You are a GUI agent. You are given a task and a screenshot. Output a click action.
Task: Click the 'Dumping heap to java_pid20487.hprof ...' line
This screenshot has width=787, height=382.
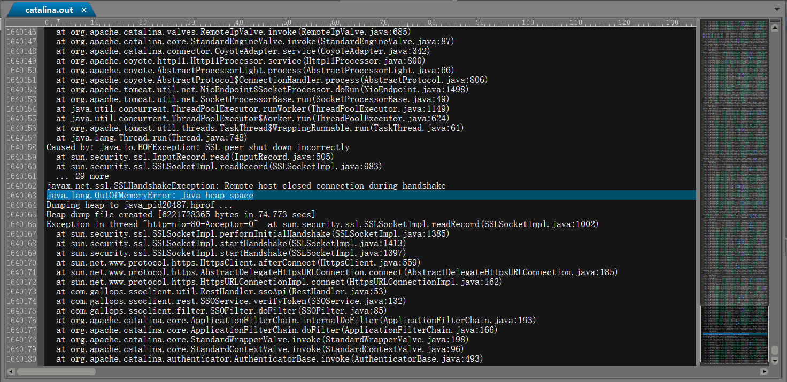pyautogui.click(x=139, y=205)
